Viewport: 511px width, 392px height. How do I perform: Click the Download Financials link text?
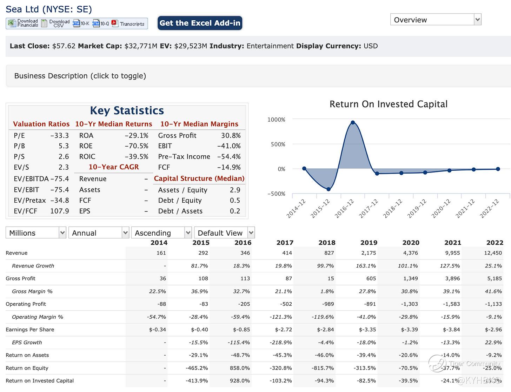coord(28,23)
